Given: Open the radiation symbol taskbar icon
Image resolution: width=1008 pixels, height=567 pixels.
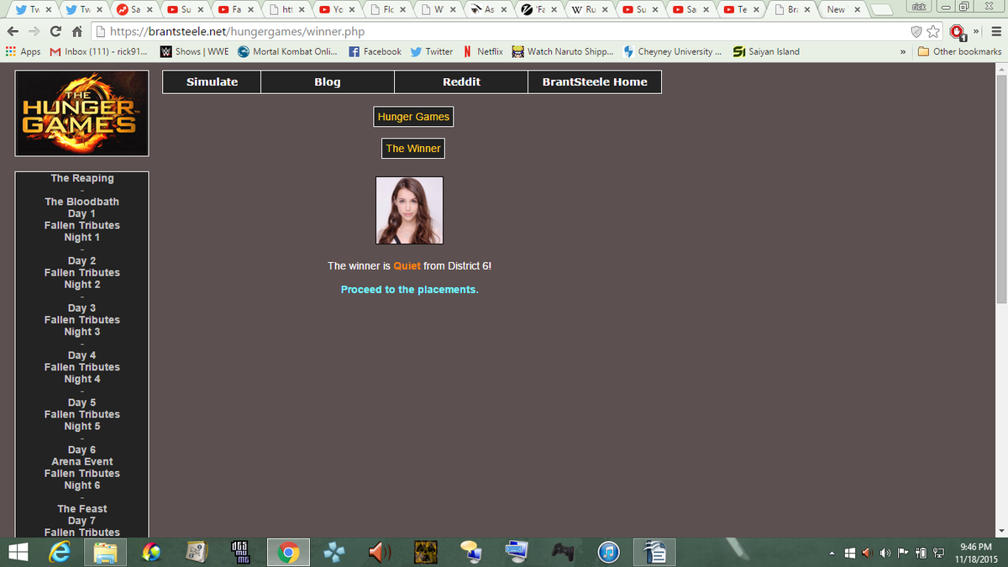Looking at the screenshot, I should point(425,552).
